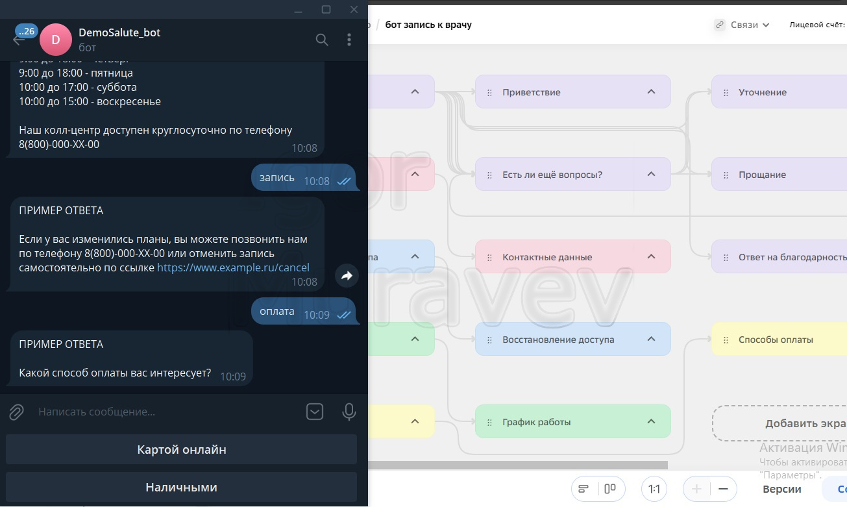This screenshot has width=847, height=507.
Task: Open the Версии tab
Action: coord(781,489)
